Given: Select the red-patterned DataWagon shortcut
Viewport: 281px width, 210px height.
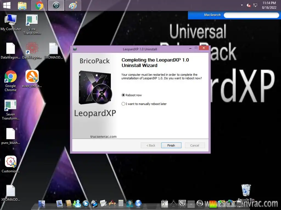Looking at the screenshot, I should 32,51.
